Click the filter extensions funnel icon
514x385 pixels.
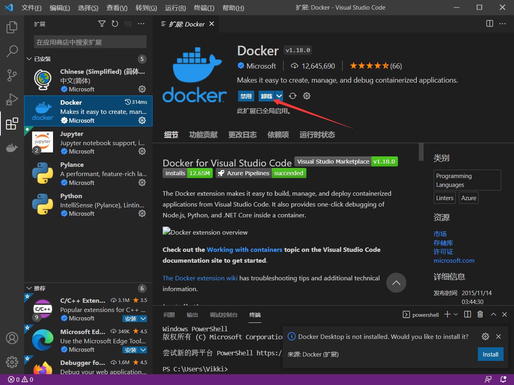[102, 24]
